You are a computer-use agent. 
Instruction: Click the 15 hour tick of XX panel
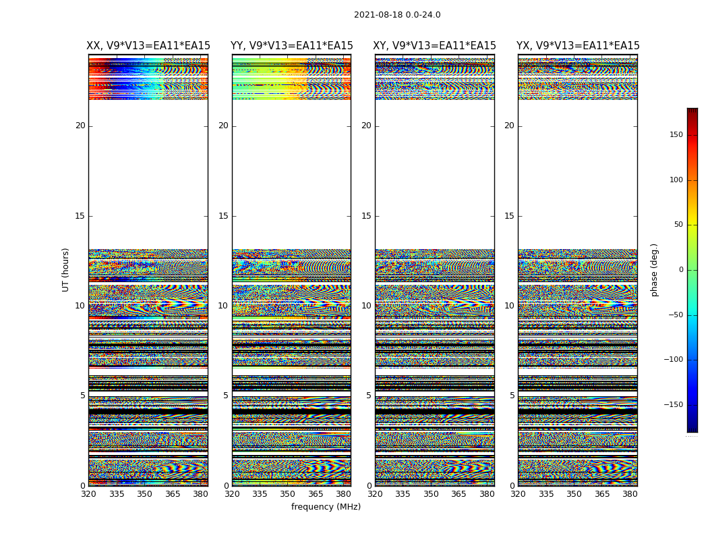tap(80, 216)
